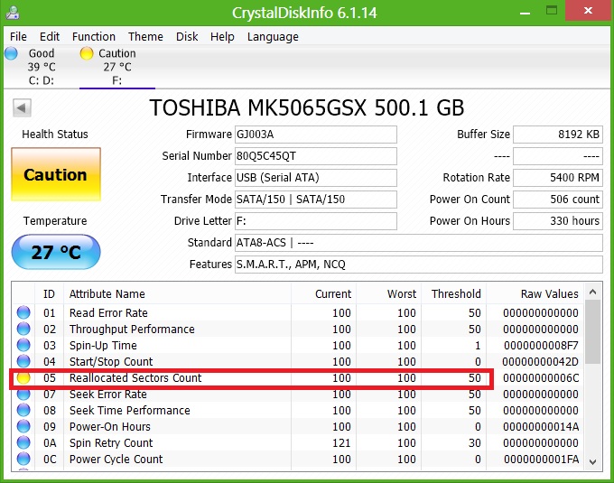
Task: Select the Spin-Up Time attribute name
Action: [103, 345]
